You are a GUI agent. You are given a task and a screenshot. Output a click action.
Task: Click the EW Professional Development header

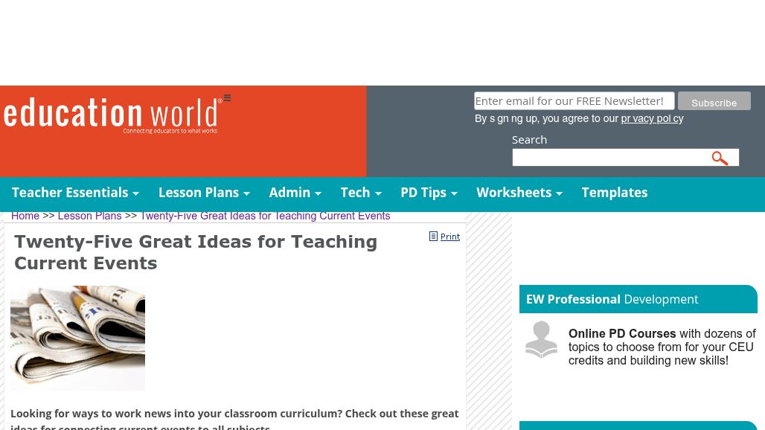(x=612, y=298)
